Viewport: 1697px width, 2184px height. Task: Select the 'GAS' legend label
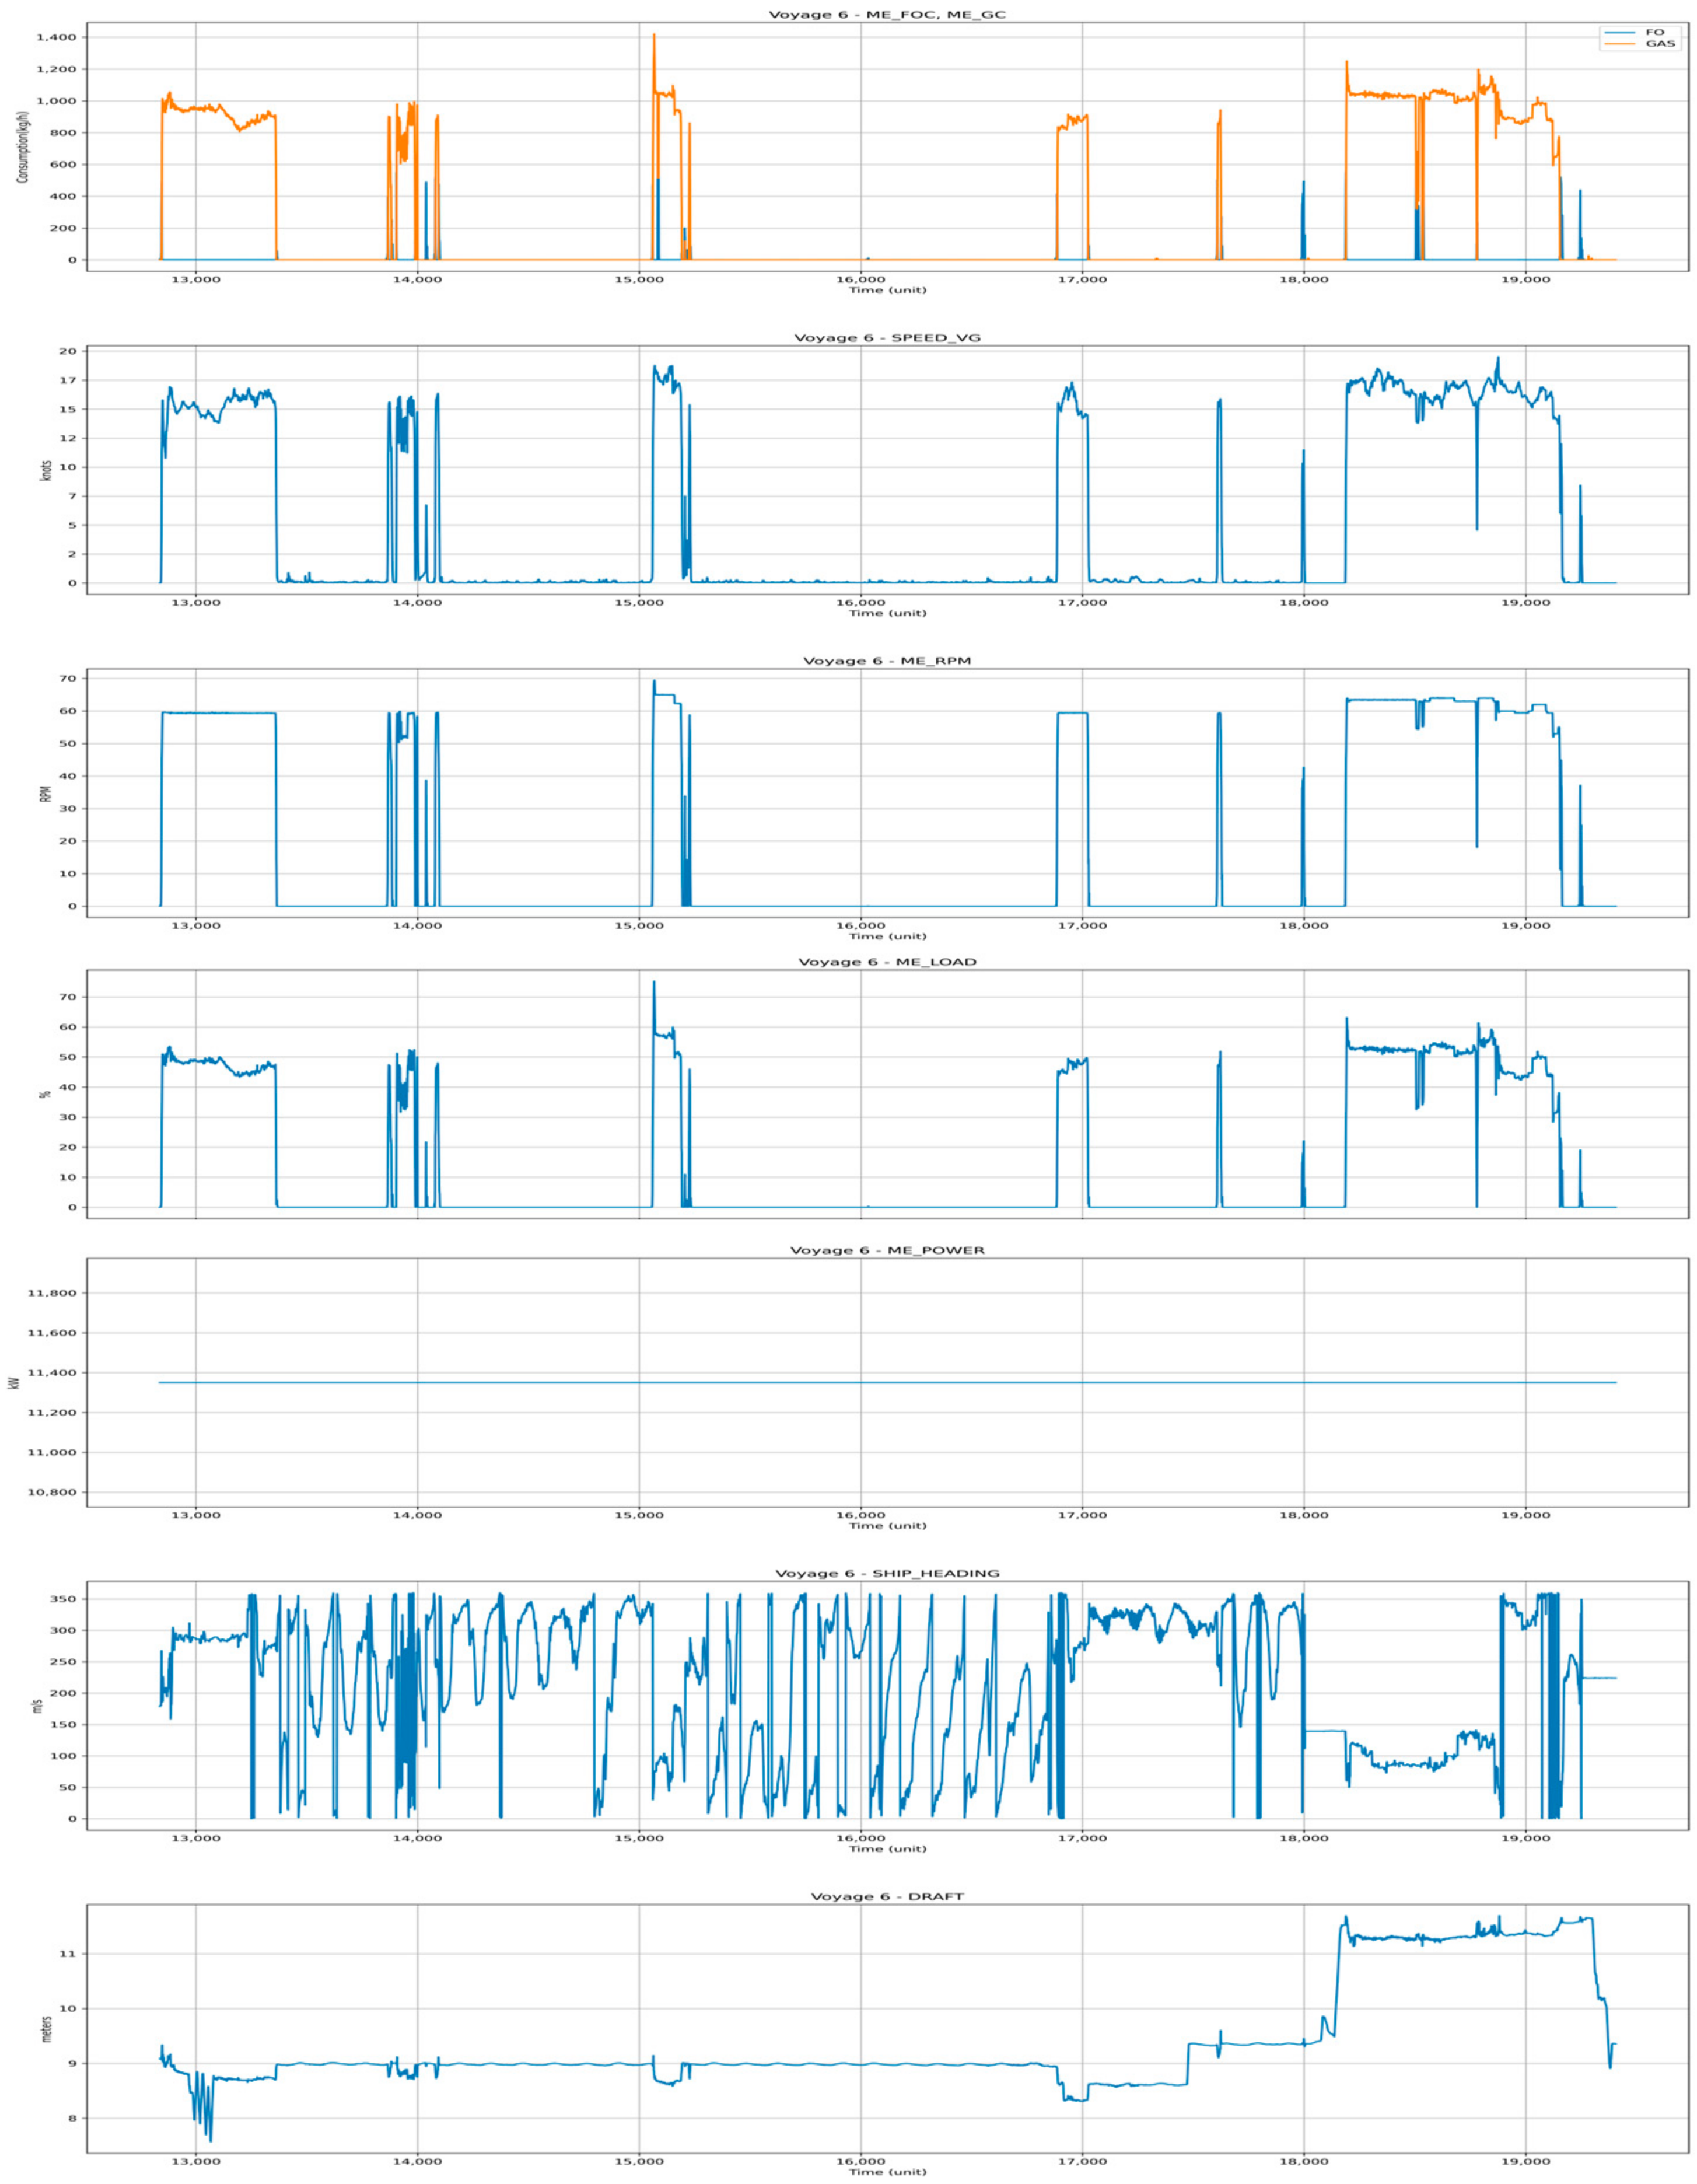tap(1660, 44)
